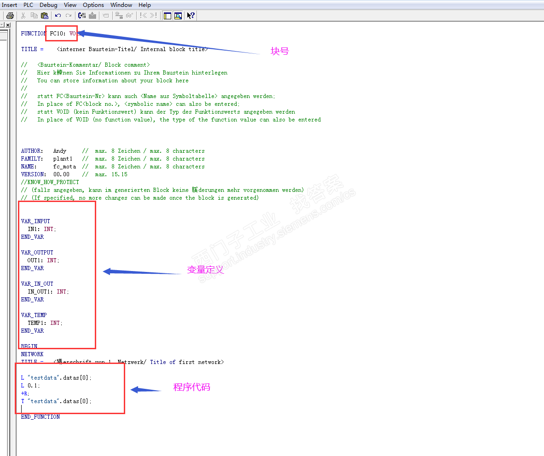Click the Copy toolbar icon
Screen dimensions: 544x456
(x=34, y=16)
